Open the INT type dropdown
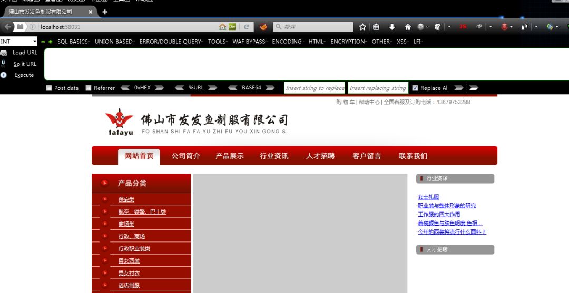This screenshot has height=293, width=569. click(x=19, y=41)
